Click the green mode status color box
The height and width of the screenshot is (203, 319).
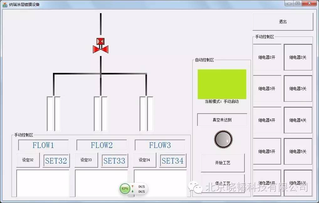222,84
